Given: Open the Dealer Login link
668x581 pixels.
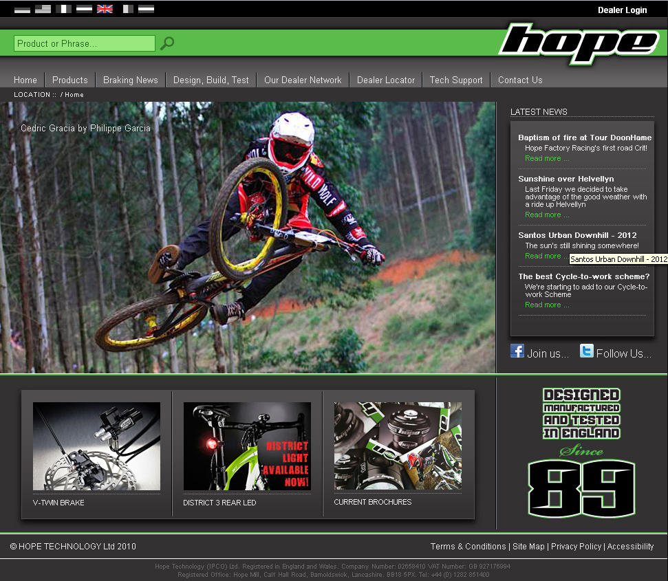Looking at the screenshot, I should point(622,10).
